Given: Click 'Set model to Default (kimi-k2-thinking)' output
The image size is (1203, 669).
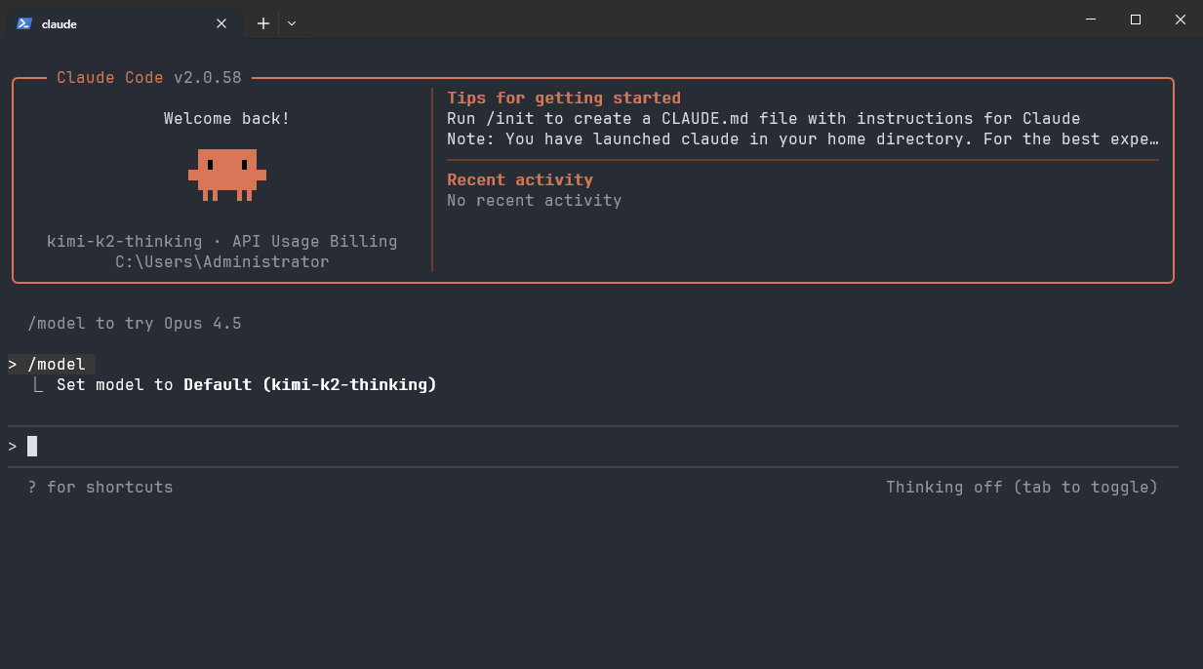Looking at the screenshot, I should coord(247,384).
